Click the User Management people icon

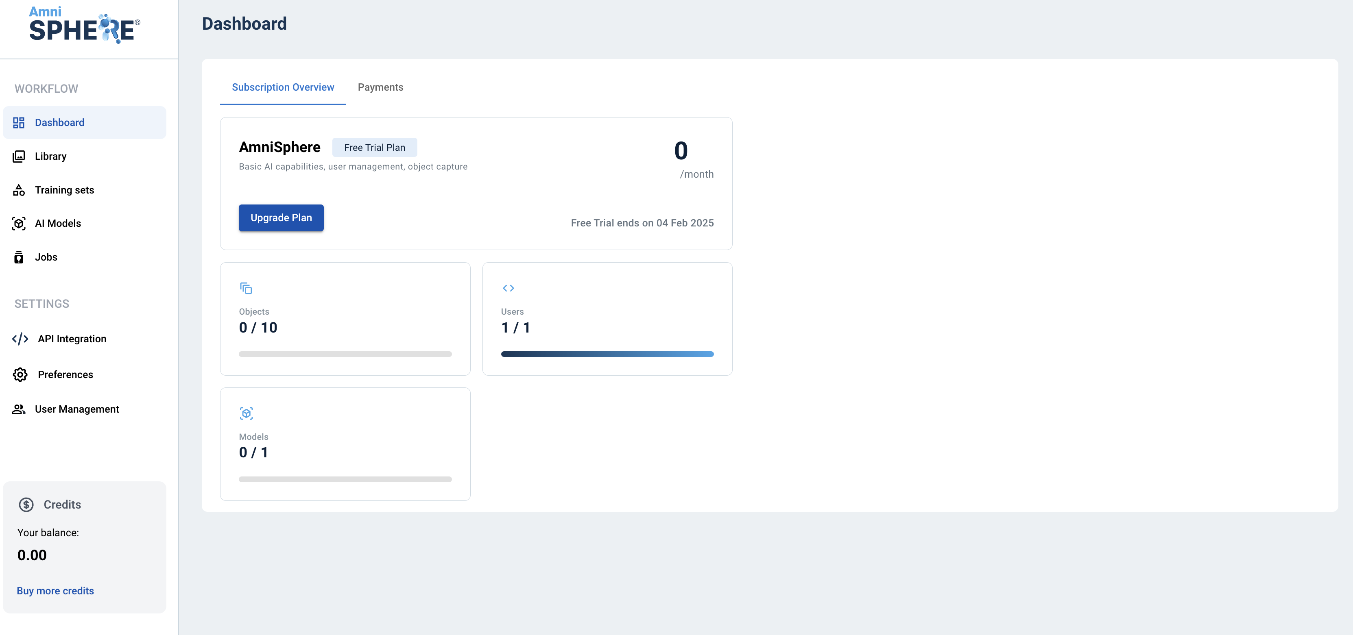(19, 409)
